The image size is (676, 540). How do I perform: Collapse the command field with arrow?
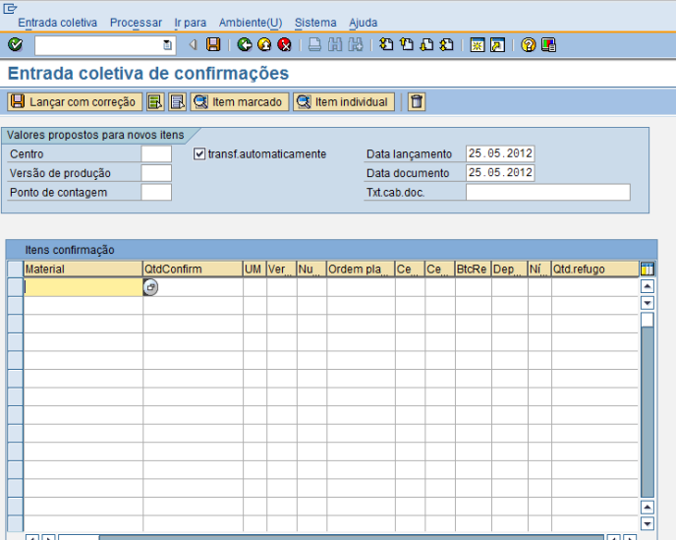192,45
